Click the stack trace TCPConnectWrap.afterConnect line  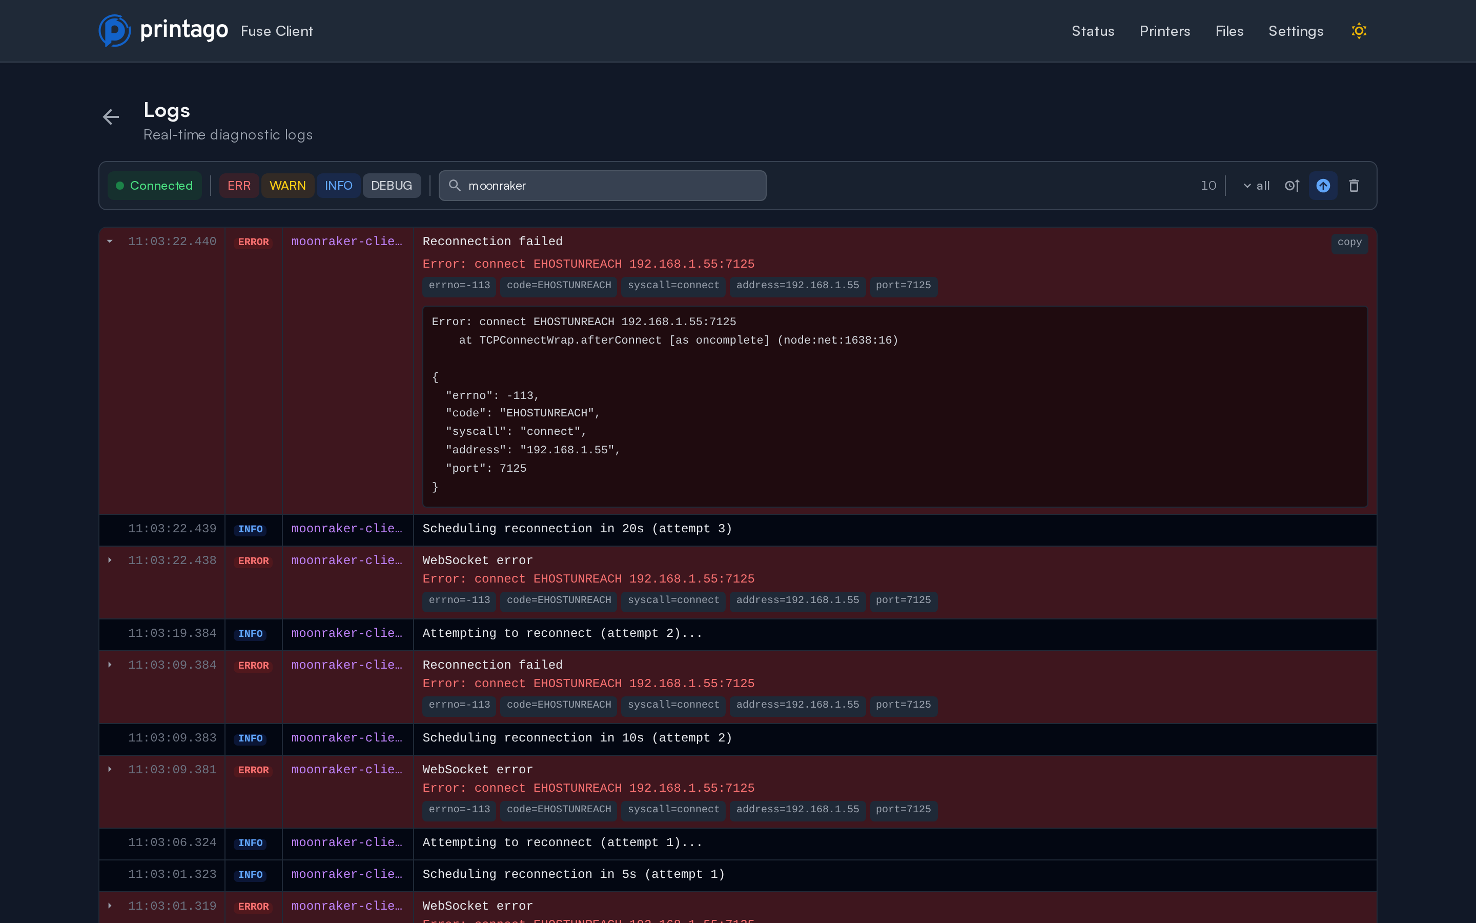point(678,340)
